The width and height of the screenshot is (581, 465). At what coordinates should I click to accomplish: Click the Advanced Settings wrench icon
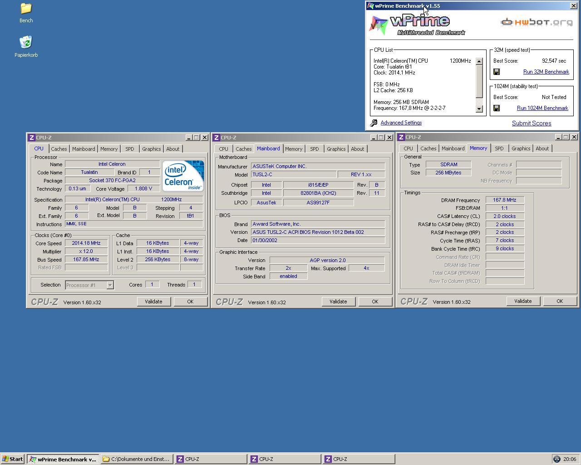point(374,123)
